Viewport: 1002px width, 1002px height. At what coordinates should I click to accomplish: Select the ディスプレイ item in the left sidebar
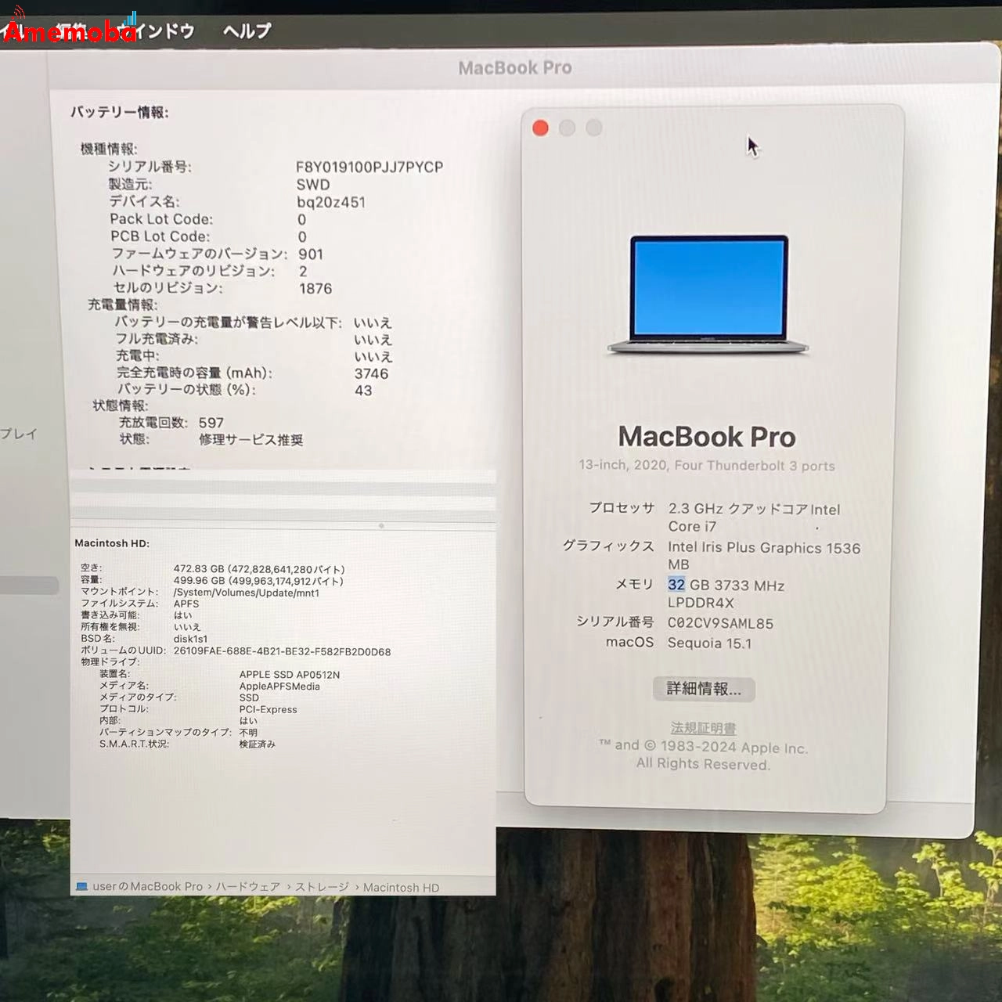[20, 435]
